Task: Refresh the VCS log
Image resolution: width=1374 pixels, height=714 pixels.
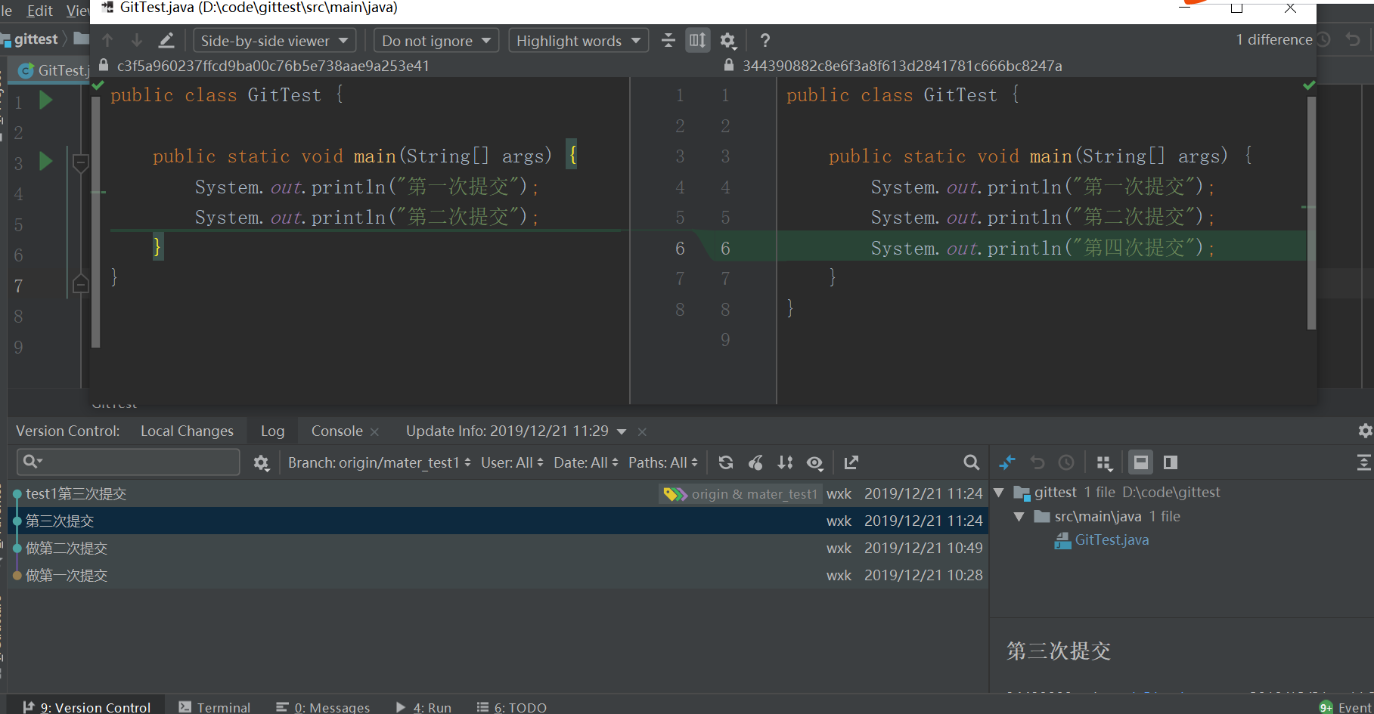Action: pyautogui.click(x=726, y=462)
